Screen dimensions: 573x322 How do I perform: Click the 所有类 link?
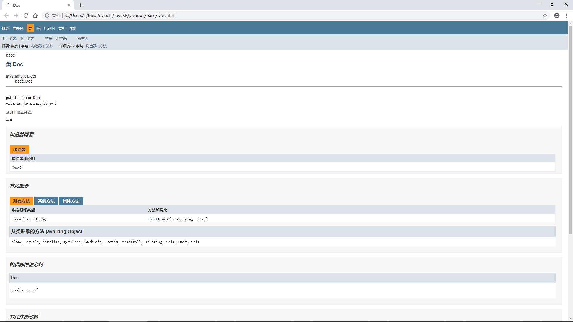pos(83,38)
